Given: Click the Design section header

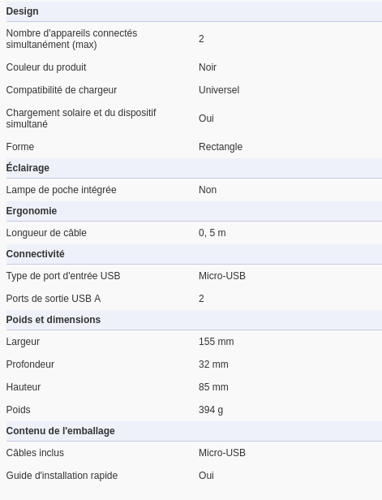Looking at the screenshot, I should point(22,11).
